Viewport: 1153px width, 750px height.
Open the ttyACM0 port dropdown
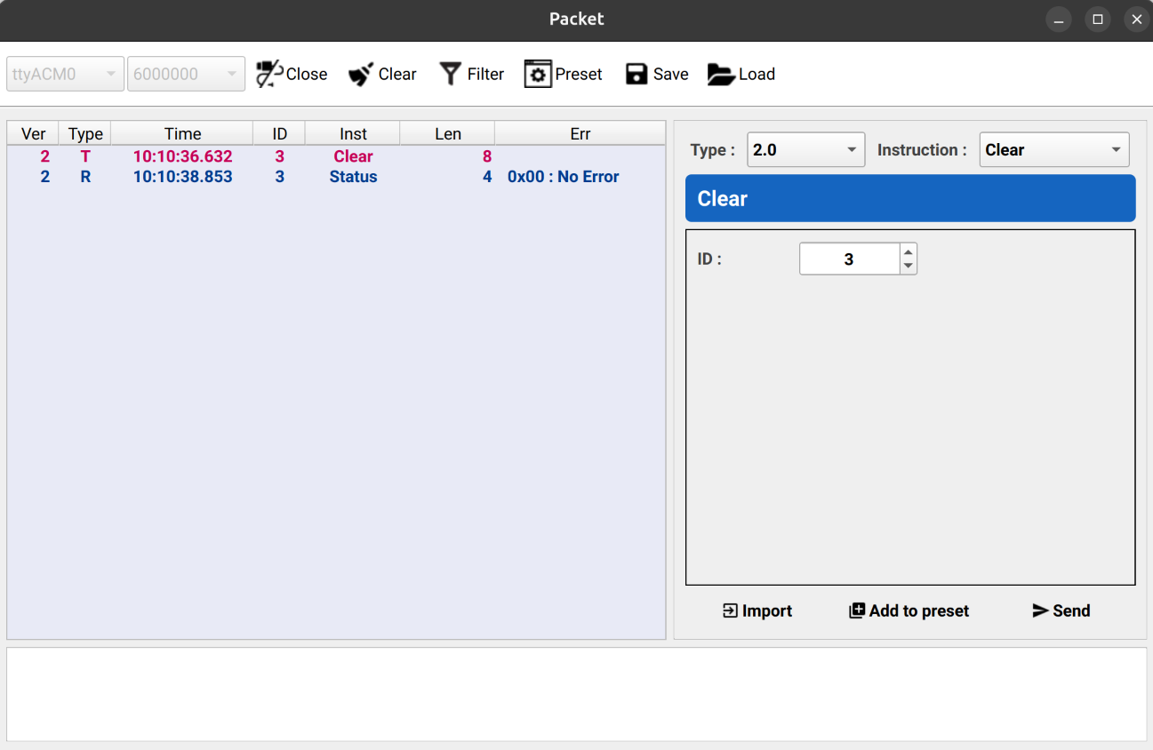[65, 75]
